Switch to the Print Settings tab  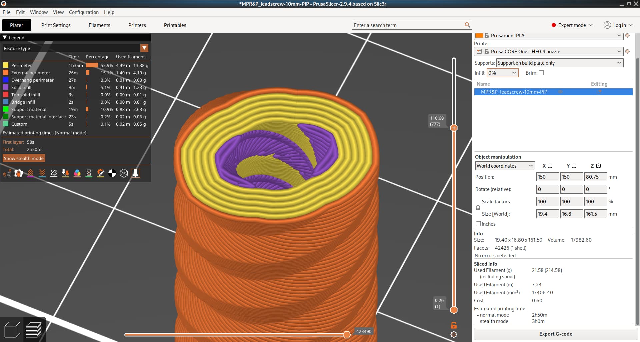point(56,25)
